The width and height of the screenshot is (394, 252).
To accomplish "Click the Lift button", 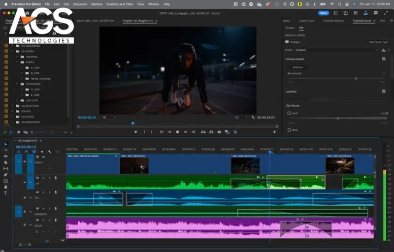I will [203, 132].
